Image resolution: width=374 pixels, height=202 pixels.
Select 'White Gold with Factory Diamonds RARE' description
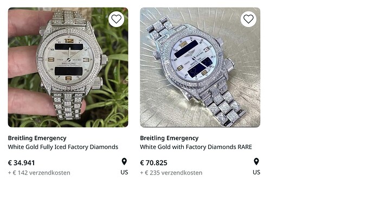(196, 147)
